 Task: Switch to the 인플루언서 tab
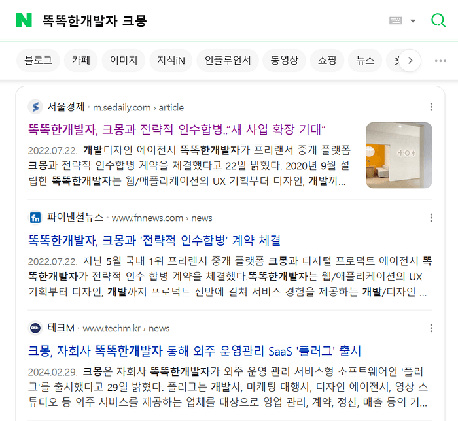[x=228, y=60]
